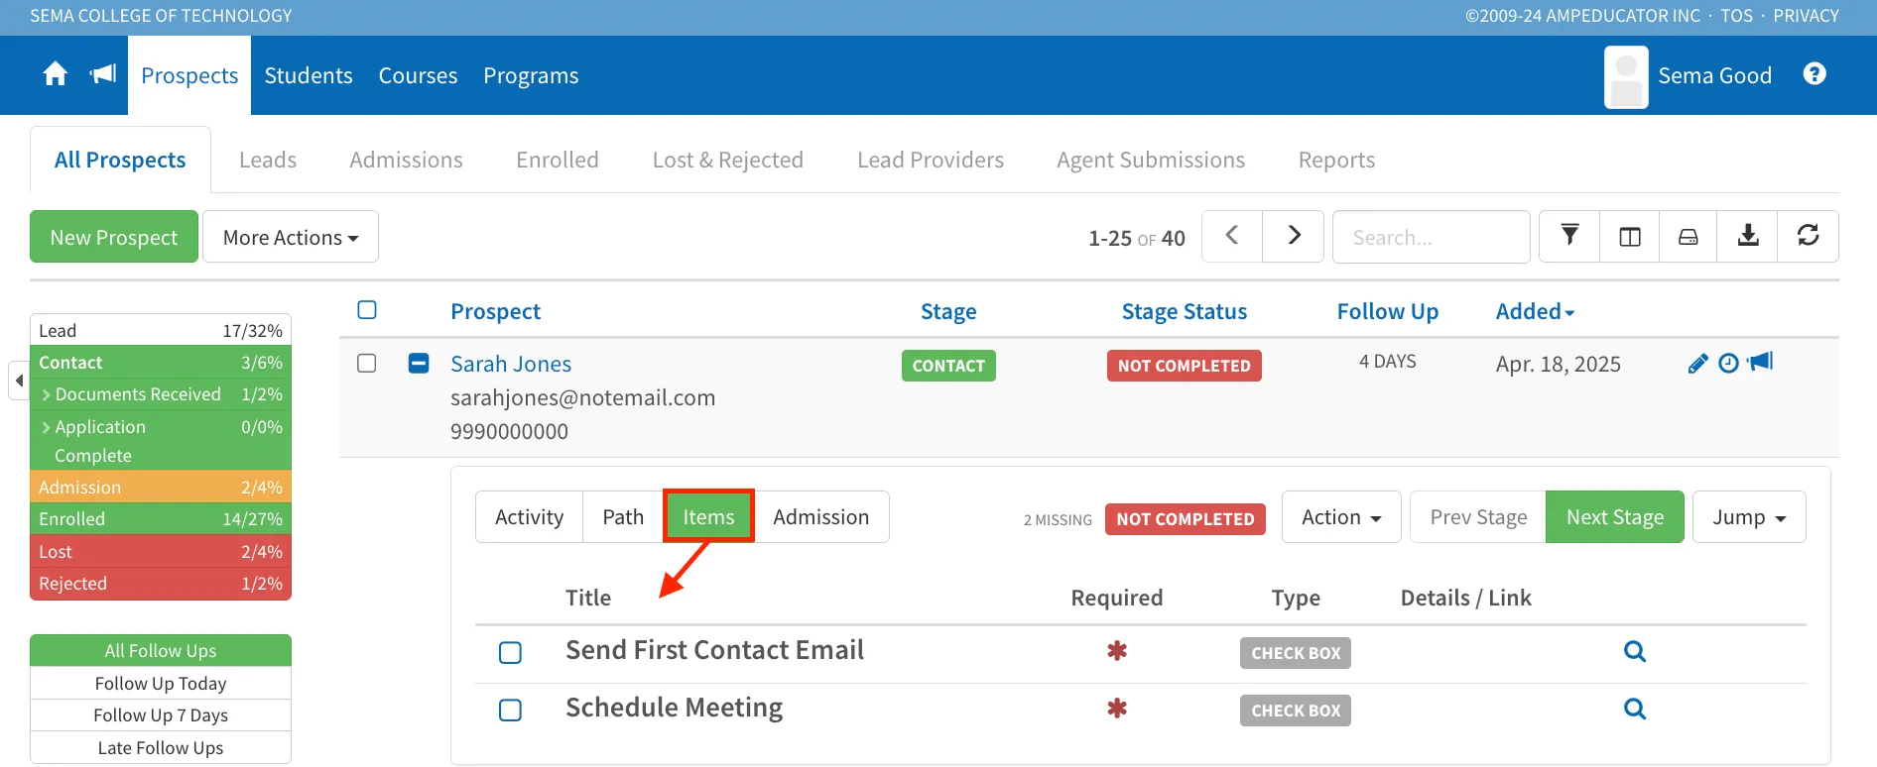This screenshot has height=767, width=1877.
Task: Click the Next Stage button
Action: pyautogui.click(x=1615, y=517)
